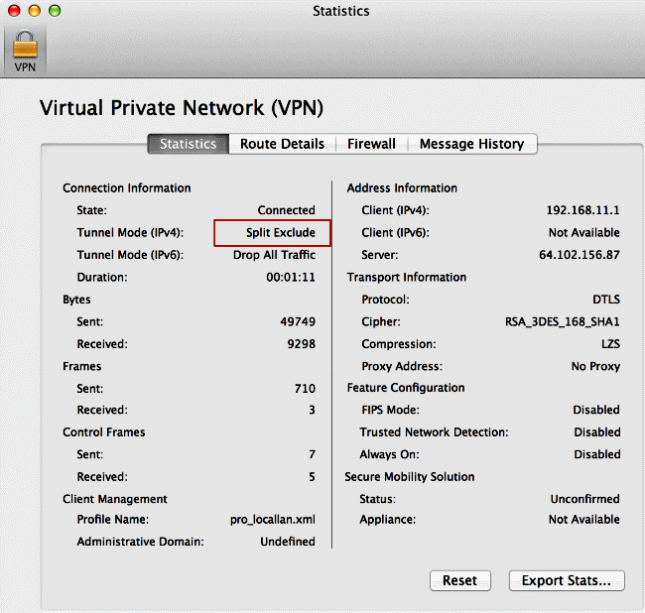The image size is (645, 613).
Task: Minimize window with the yellow button
Action: (x=35, y=11)
